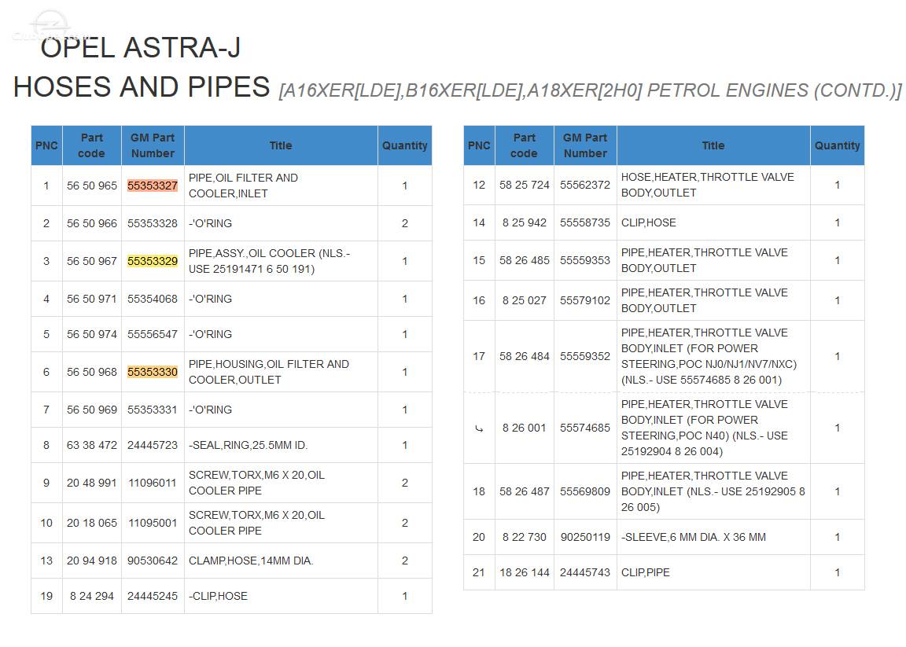Screen dimensions: 906x647
Task: Click the title 'PIPE,OIL FILTER AND COOLER,INLET'
Action: click(x=243, y=186)
